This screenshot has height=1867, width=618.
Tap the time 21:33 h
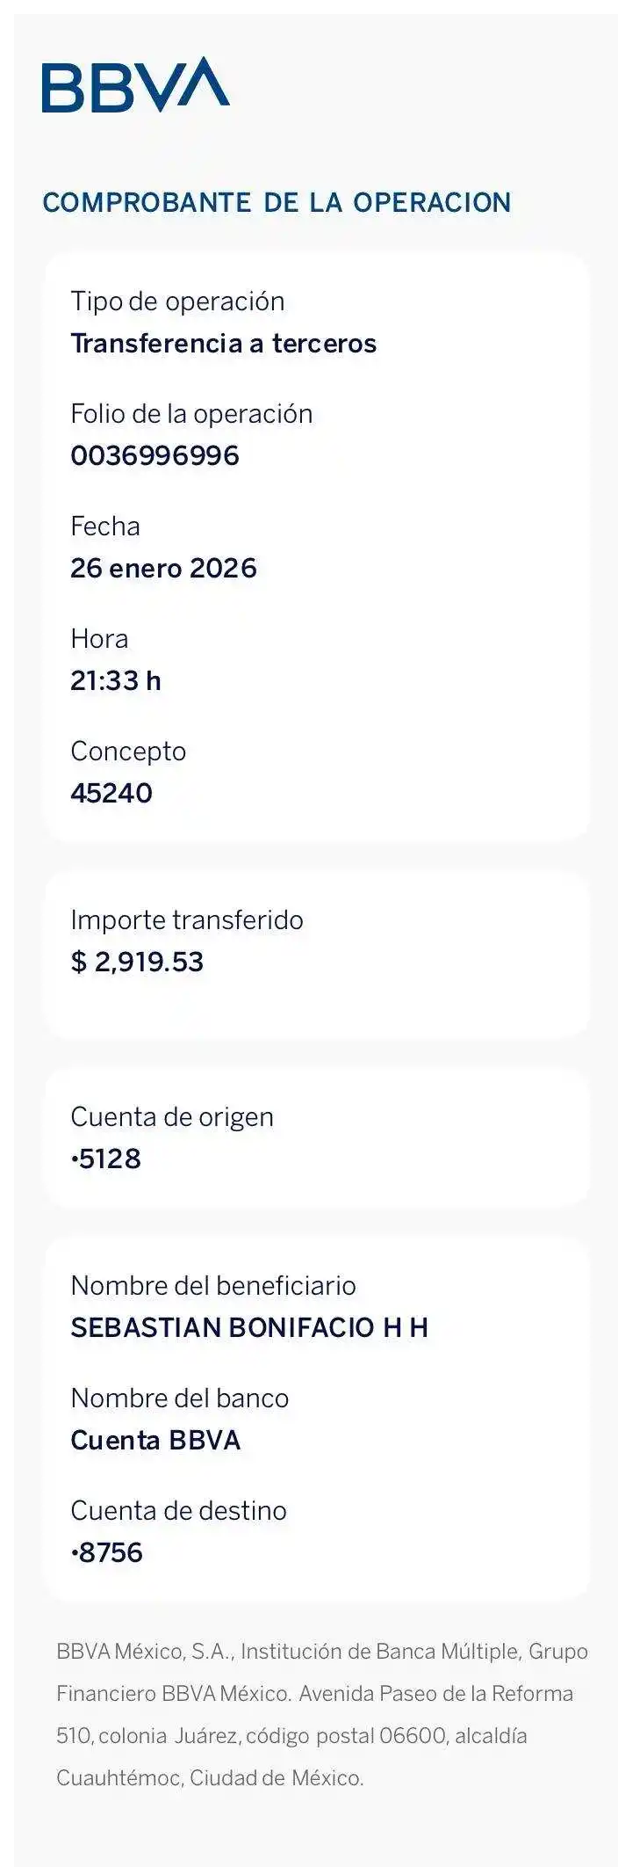(116, 680)
